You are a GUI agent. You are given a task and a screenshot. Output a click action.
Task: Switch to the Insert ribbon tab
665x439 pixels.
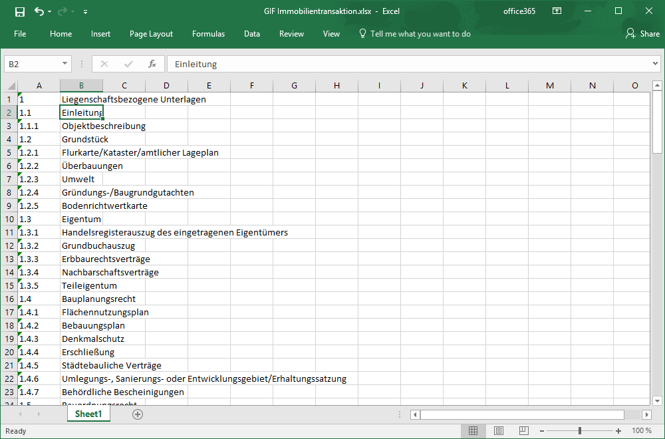tap(100, 34)
